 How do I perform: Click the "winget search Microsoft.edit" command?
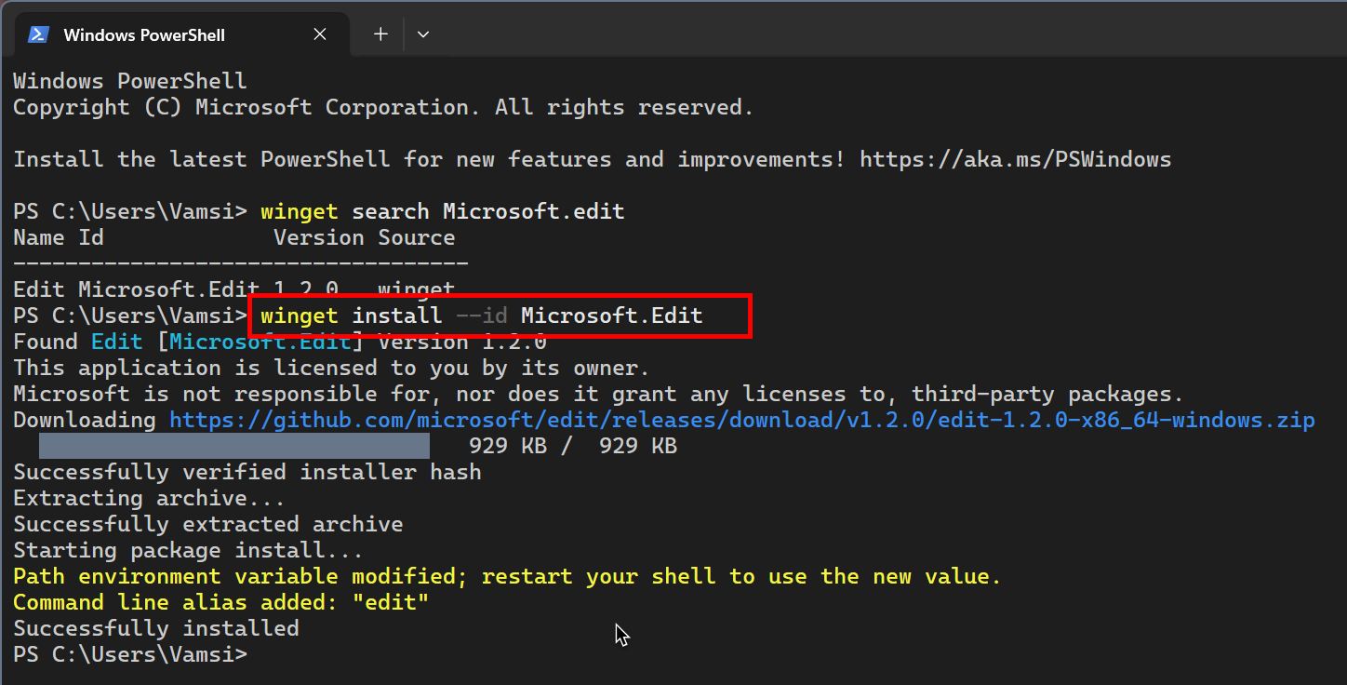click(x=443, y=211)
